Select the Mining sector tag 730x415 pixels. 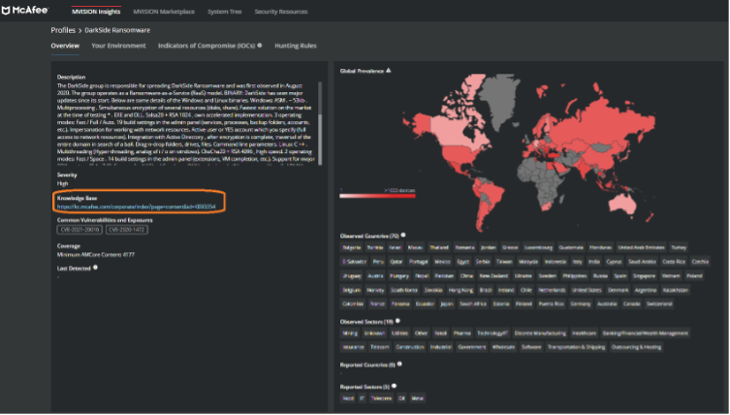tap(350, 334)
